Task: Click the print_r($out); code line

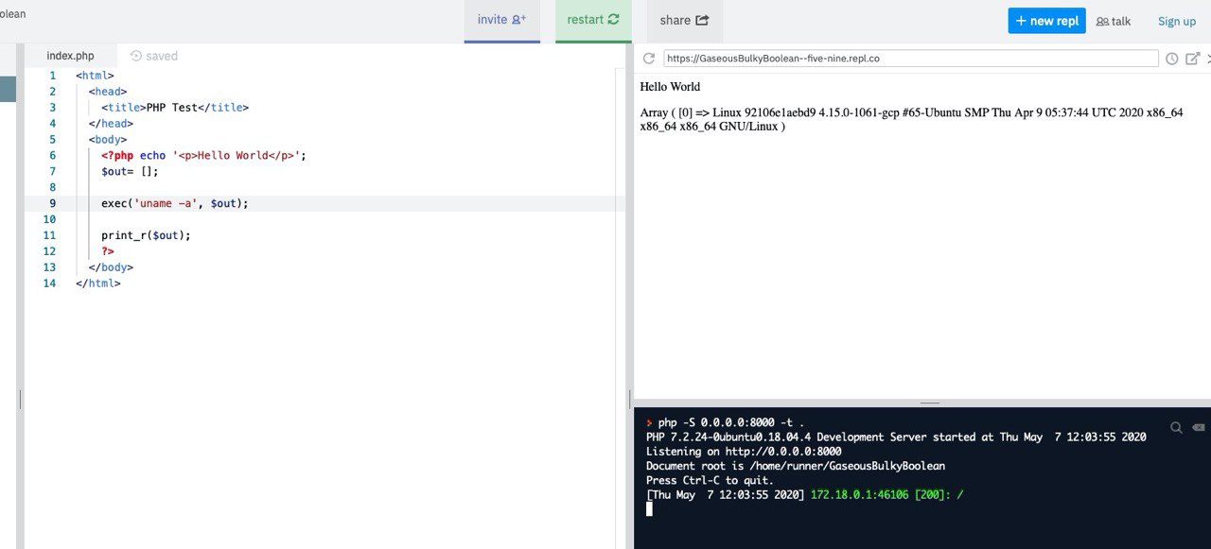Action: [x=146, y=235]
